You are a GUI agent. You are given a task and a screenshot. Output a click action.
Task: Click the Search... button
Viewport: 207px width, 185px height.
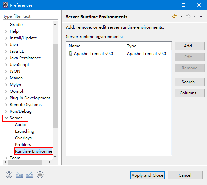click(190, 82)
